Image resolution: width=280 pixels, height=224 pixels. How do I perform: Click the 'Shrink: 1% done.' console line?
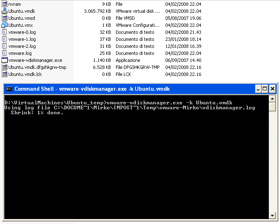pos(37,113)
